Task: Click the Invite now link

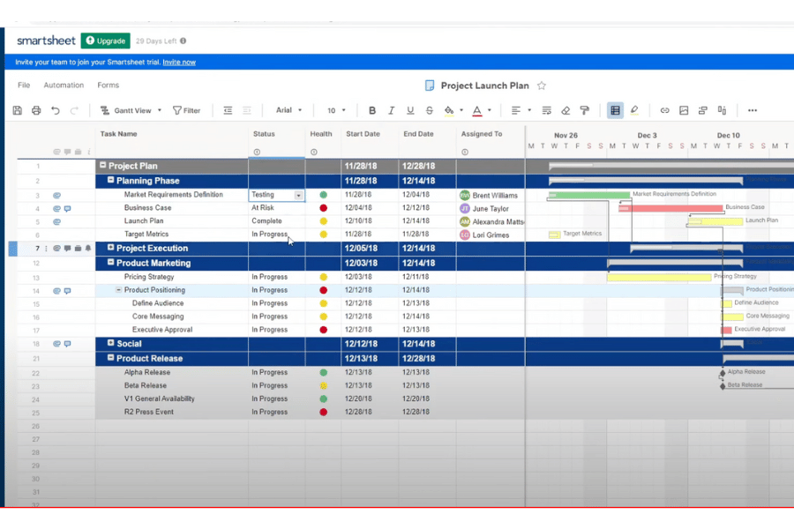Action: (179, 63)
